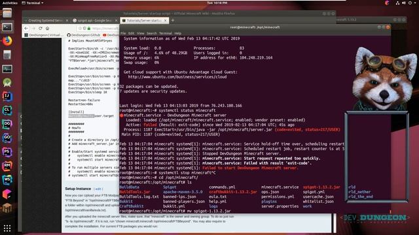Screen dimensions: 419x235
Task: Open the terminal View menu
Action: pos(140,33)
